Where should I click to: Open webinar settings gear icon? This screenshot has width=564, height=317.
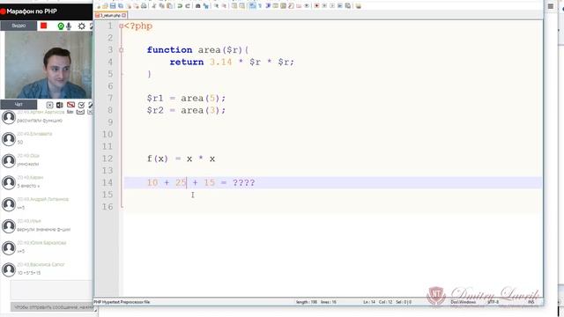point(82,26)
